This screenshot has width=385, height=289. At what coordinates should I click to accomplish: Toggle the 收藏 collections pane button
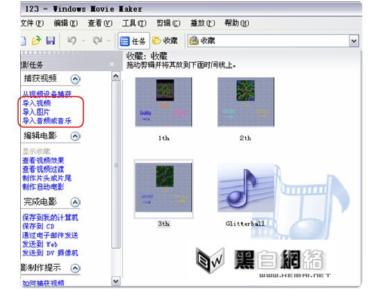coord(165,41)
